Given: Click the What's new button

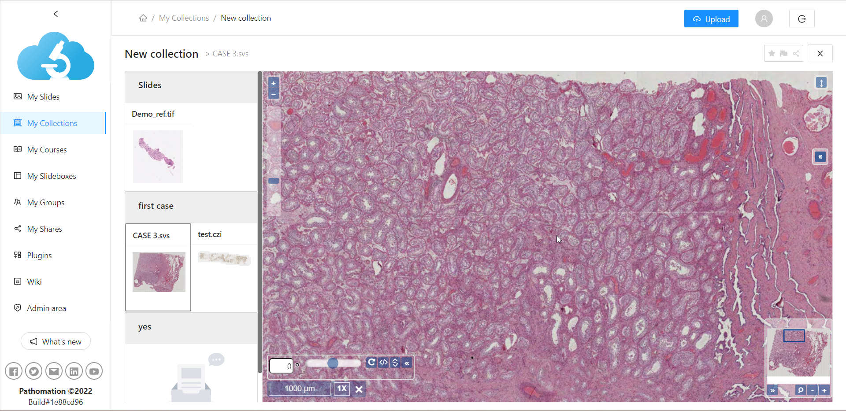Looking at the screenshot, I should click(x=56, y=341).
